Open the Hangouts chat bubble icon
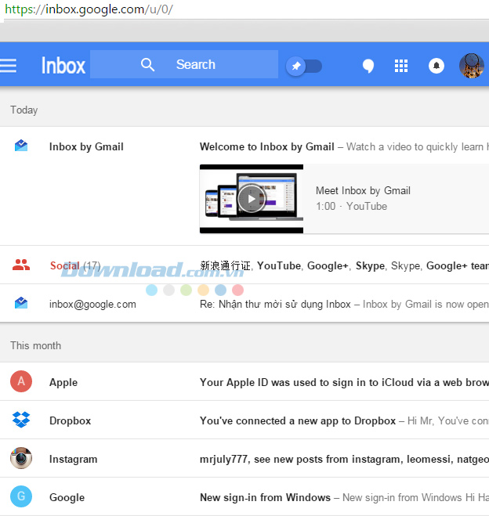Viewport: 489px width, 516px height. coord(368,66)
